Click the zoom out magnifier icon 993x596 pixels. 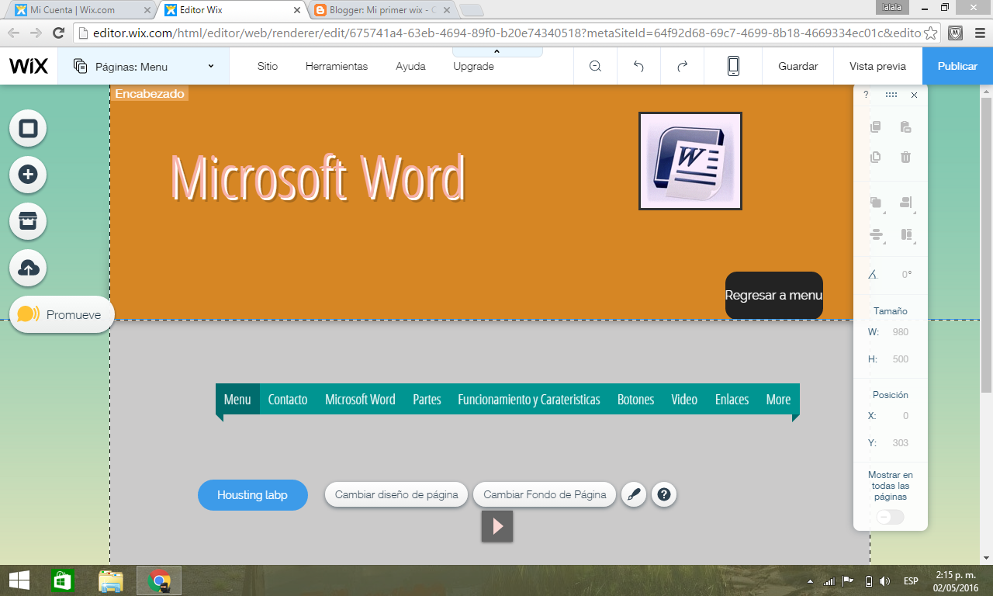pyautogui.click(x=595, y=66)
